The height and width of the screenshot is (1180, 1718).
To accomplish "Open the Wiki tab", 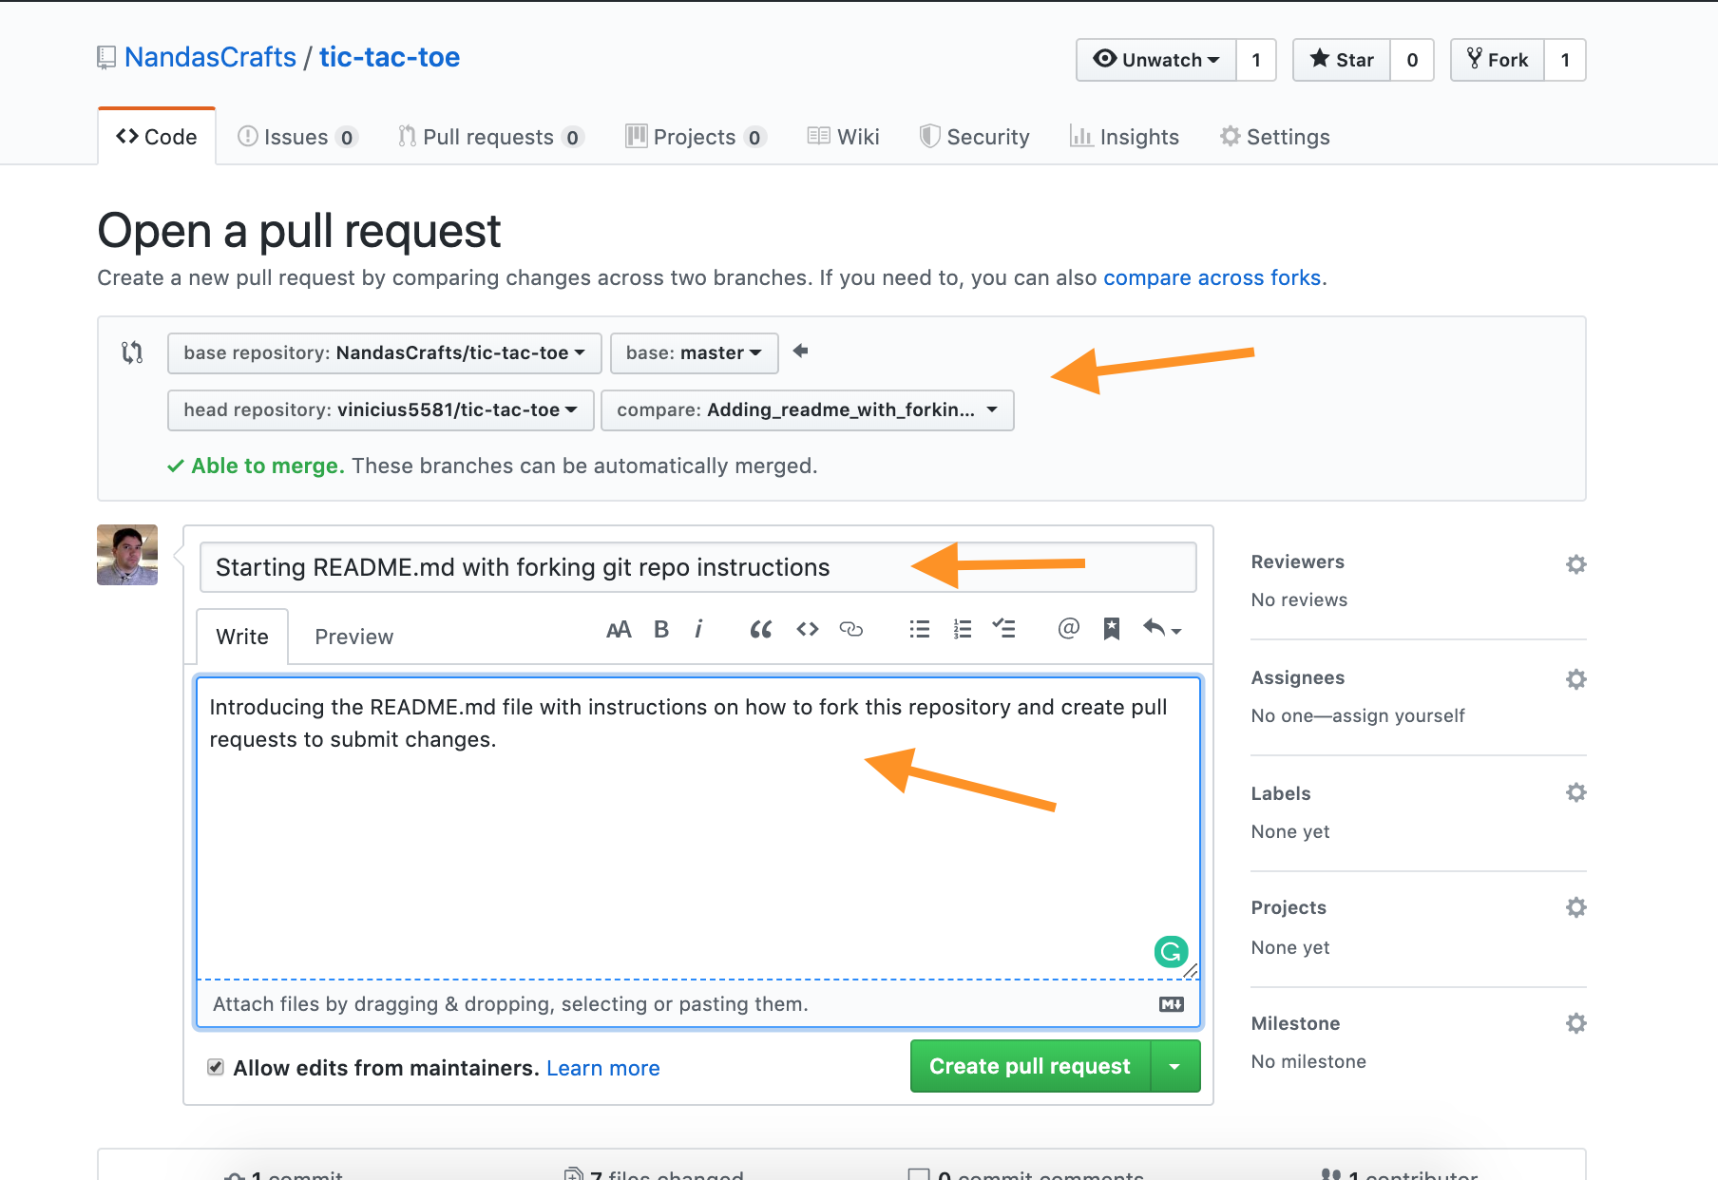I will pyautogui.click(x=843, y=137).
